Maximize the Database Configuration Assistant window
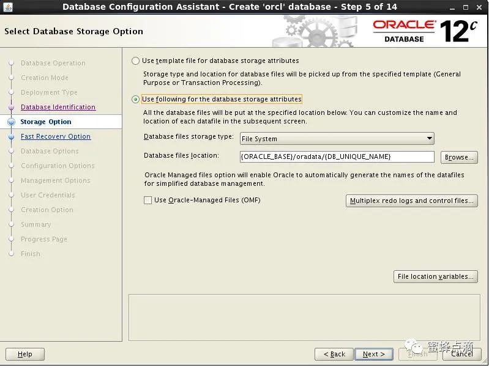489x368 pixels. [x=466, y=7]
